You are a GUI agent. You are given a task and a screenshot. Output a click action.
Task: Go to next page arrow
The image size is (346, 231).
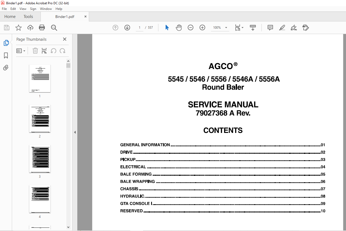click(127, 28)
